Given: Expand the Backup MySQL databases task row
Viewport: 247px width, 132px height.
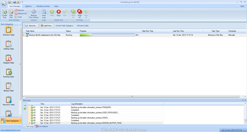Looking at the screenshot, I should pyautogui.click(x=24, y=35).
